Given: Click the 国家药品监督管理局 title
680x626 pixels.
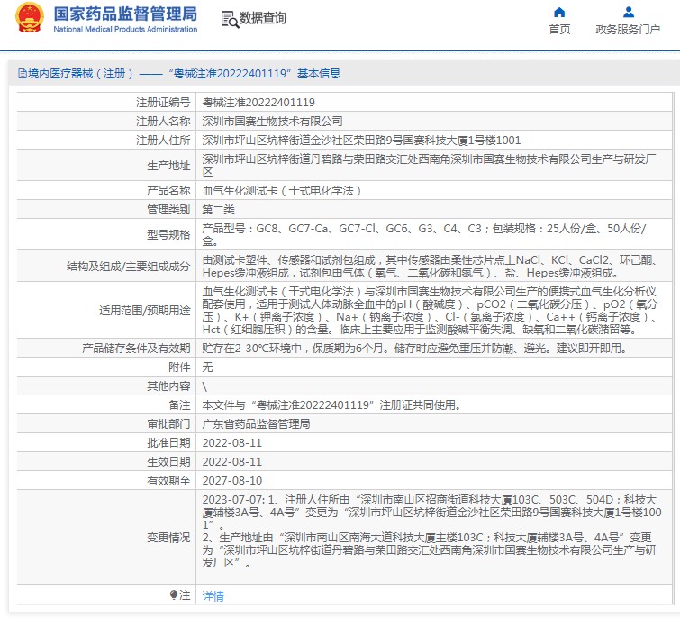Looking at the screenshot, I should 125,14.
